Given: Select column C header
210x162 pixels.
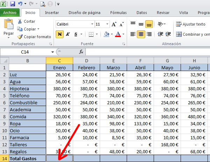Looking at the screenshot, I should click(59, 61).
